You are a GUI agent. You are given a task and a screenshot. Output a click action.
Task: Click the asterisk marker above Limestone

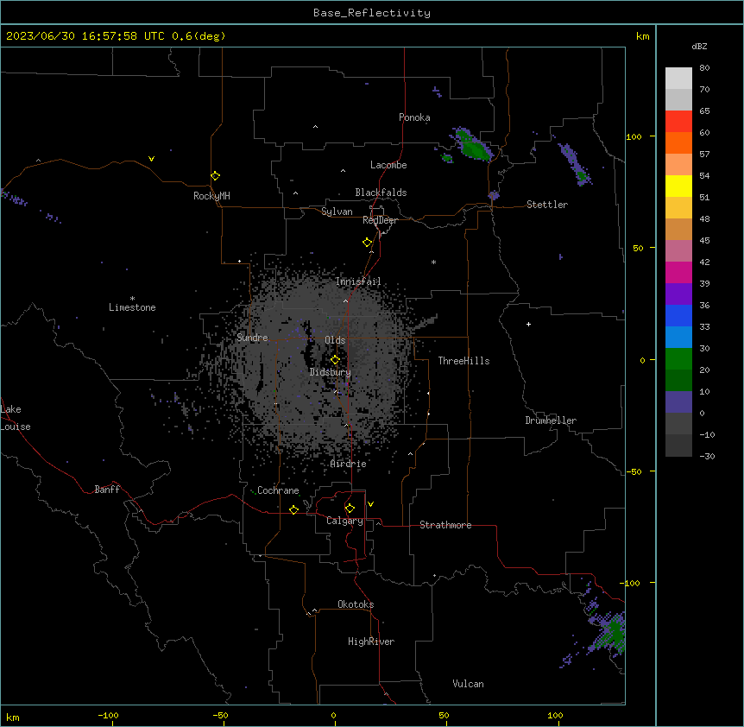pos(132,299)
